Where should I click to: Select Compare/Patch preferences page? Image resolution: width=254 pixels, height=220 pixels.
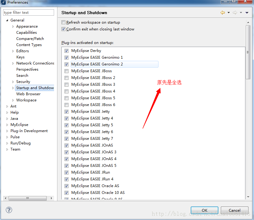(x=30, y=38)
